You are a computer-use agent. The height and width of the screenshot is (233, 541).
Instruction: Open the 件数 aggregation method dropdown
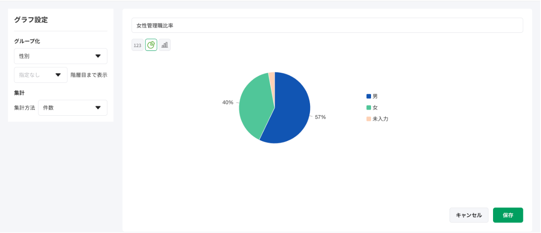pyautogui.click(x=73, y=108)
